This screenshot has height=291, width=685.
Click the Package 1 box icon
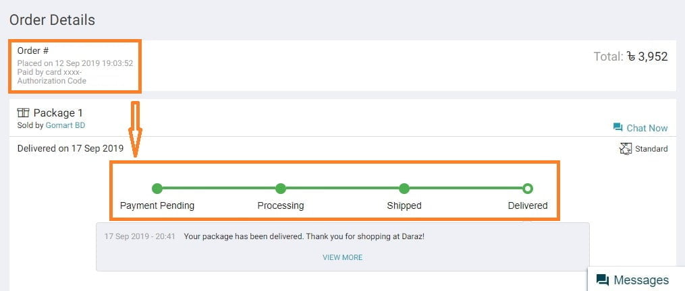pos(24,113)
